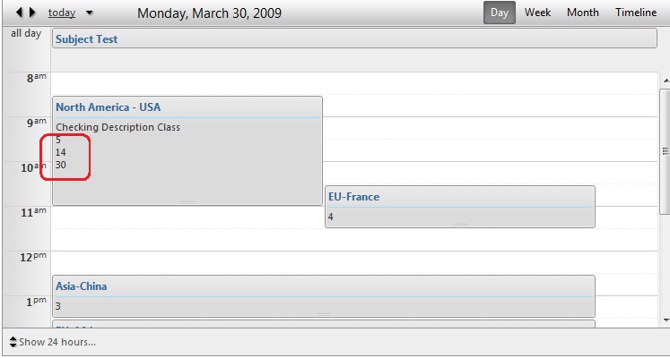Select the Day view tab
Screen dimensions: 670x358
click(x=500, y=13)
